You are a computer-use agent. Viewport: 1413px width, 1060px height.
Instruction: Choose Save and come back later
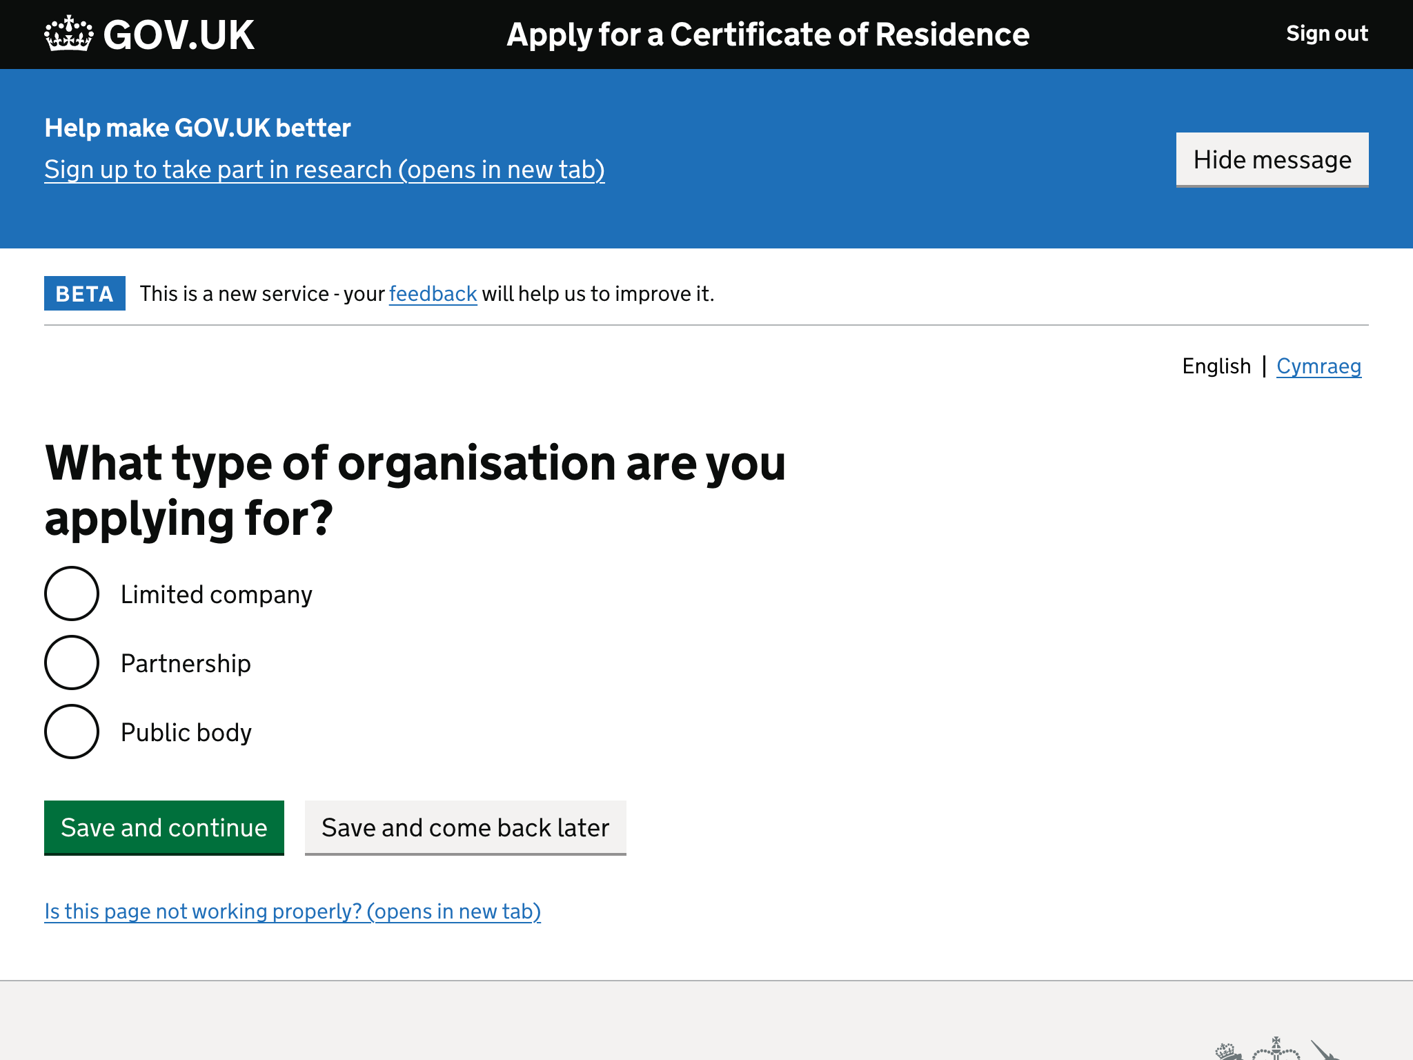465,827
